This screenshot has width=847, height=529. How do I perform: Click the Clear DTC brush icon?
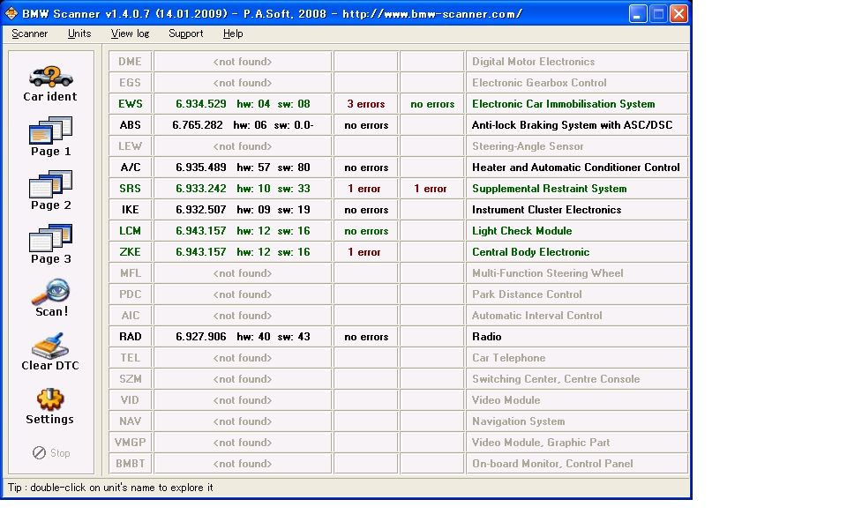tap(50, 346)
